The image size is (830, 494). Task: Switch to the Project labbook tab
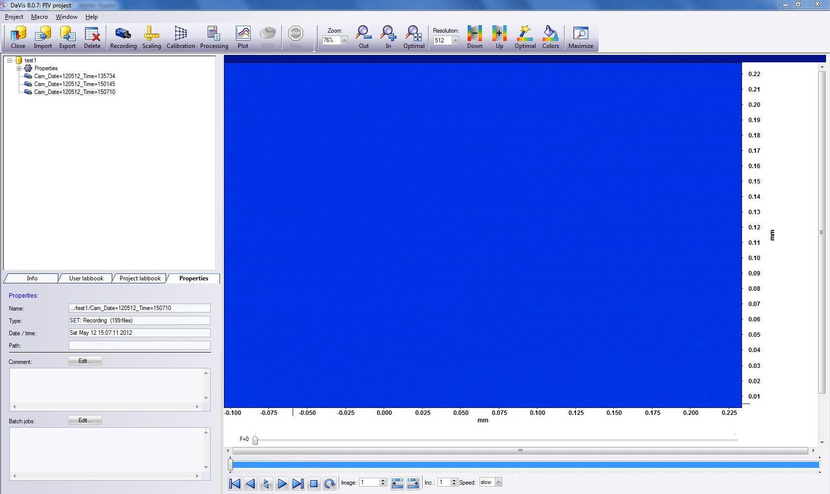click(x=140, y=278)
